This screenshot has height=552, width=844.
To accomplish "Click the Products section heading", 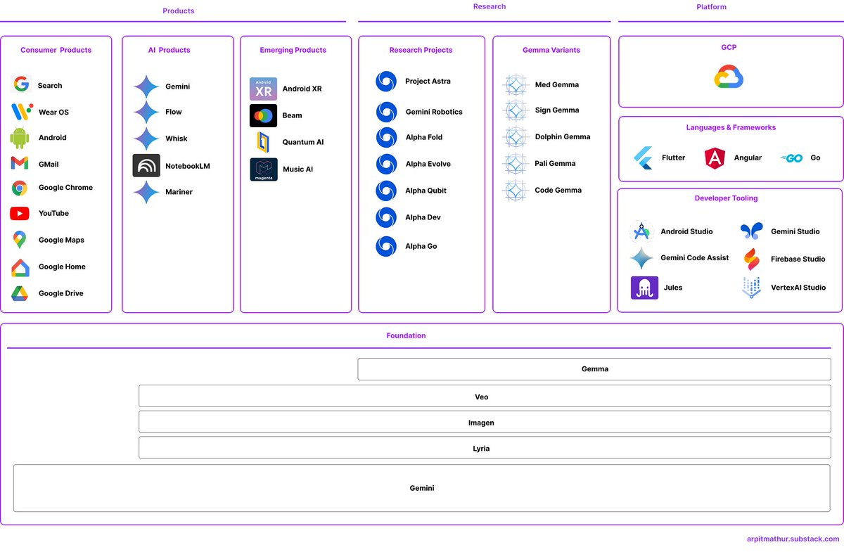I will [178, 11].
